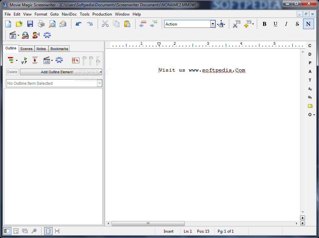Click the scissors page-break icon

tap(237, 24)
